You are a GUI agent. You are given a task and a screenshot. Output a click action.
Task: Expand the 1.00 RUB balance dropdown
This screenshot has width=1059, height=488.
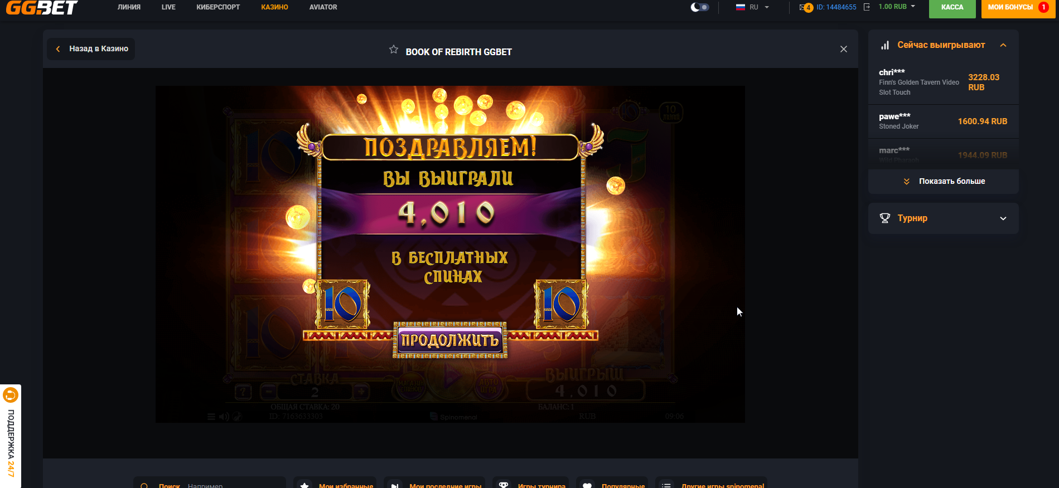897,7
